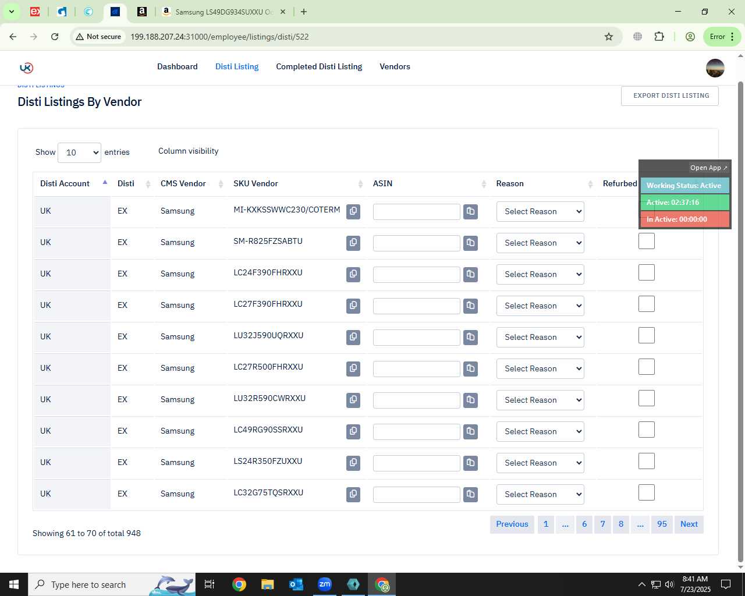Check Refurbed box for LC32G75TQSRXXU

pyautogui.click(x=647, y=492)
